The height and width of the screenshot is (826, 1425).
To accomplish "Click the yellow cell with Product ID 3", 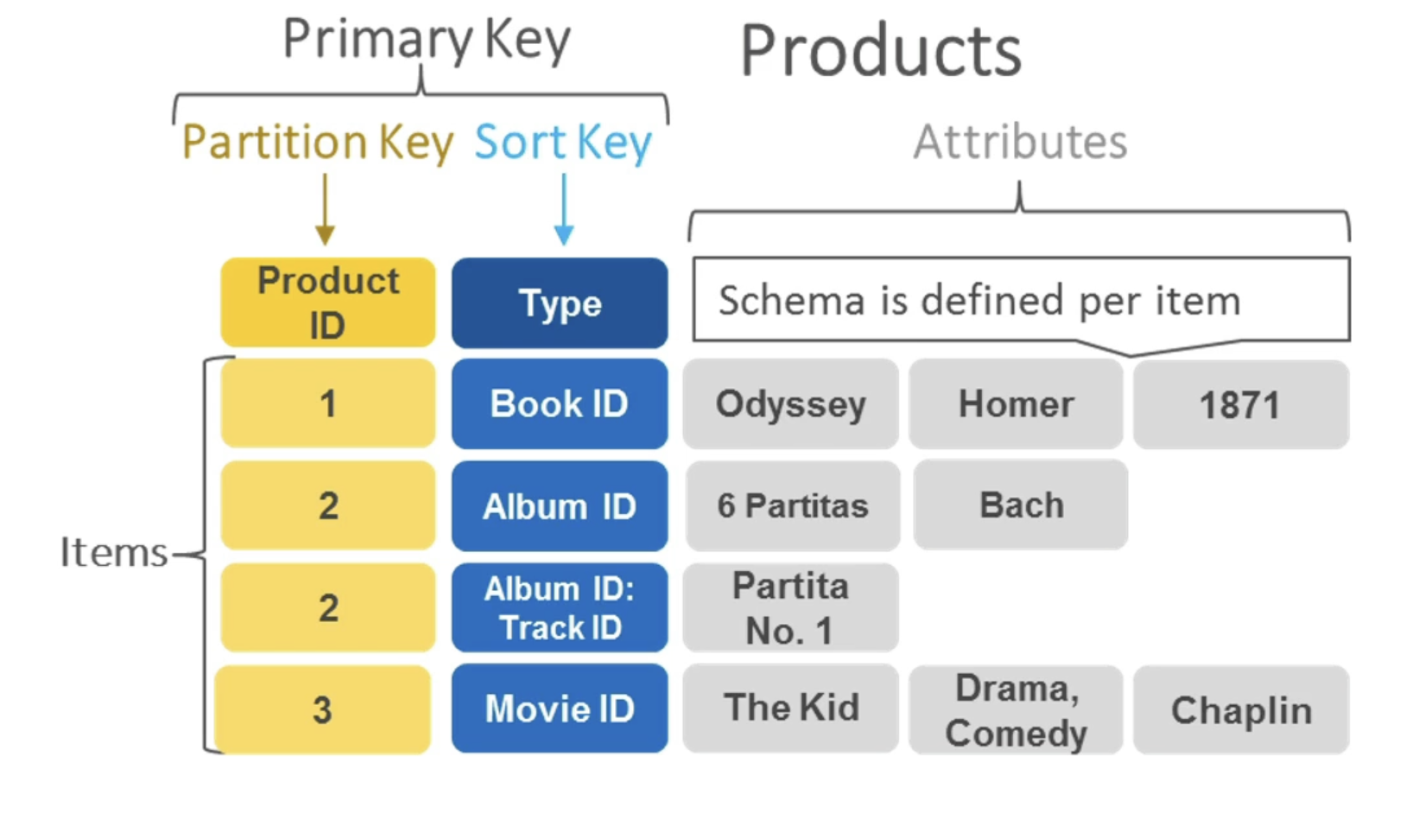I will coord(322,709).
